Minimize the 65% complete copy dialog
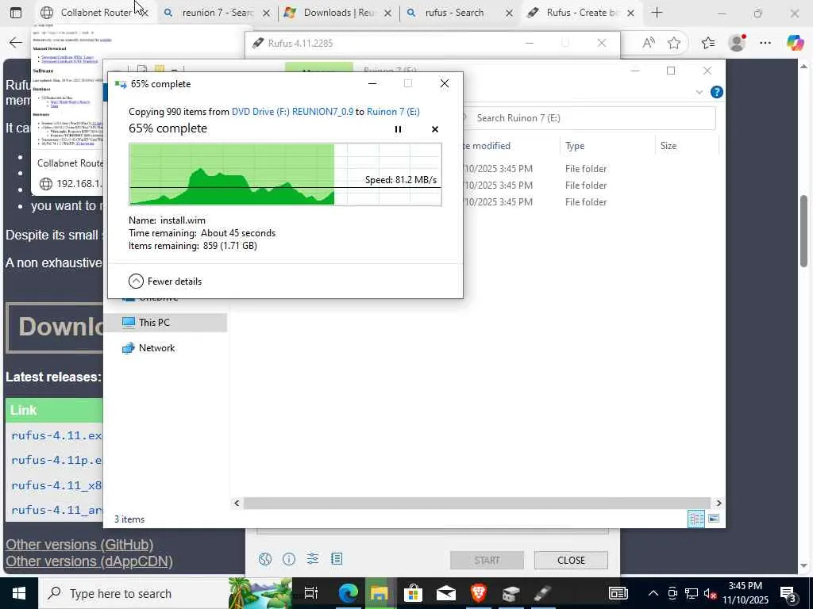The height and width of the screenshot is (609, 813). coord(372,83)
